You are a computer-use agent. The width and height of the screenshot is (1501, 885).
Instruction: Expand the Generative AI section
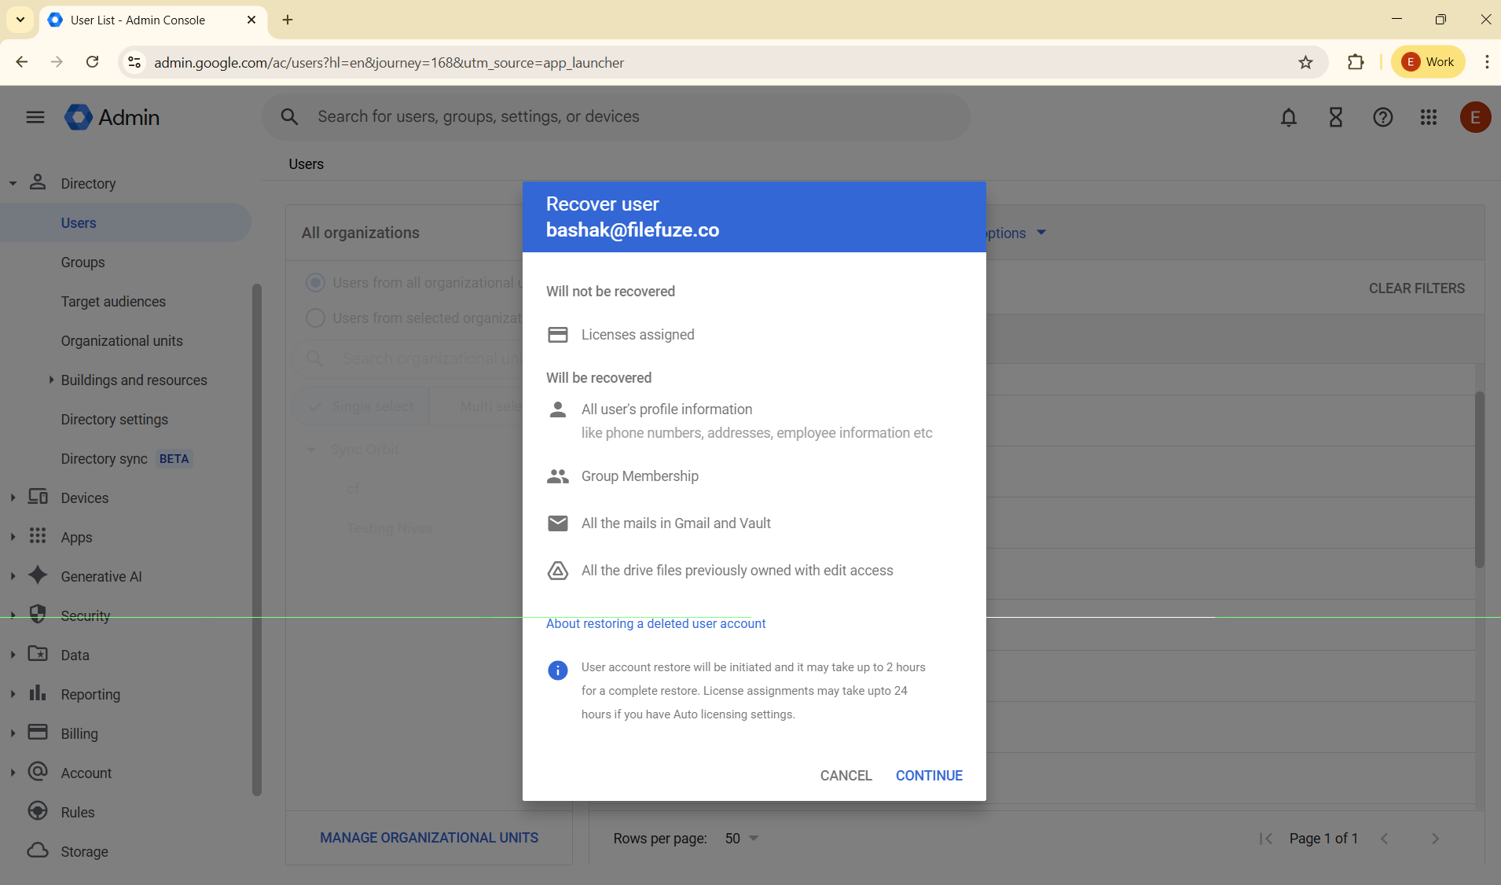(x=13, y=576)
